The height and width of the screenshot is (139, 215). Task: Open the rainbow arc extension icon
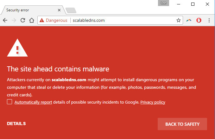pos(189,21)
